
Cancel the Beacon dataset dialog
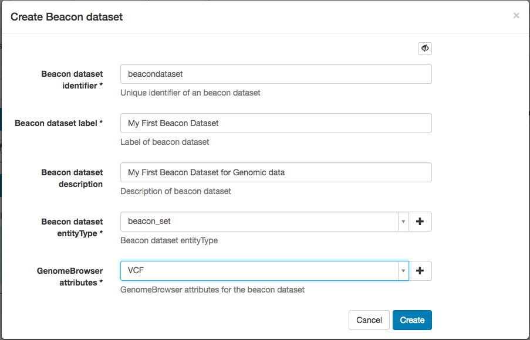tap(369, 320)
